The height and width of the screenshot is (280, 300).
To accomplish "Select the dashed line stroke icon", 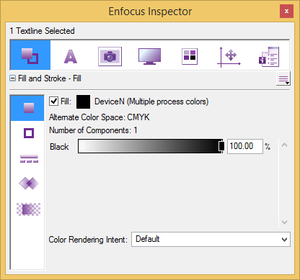I will (x=29, y=159).
